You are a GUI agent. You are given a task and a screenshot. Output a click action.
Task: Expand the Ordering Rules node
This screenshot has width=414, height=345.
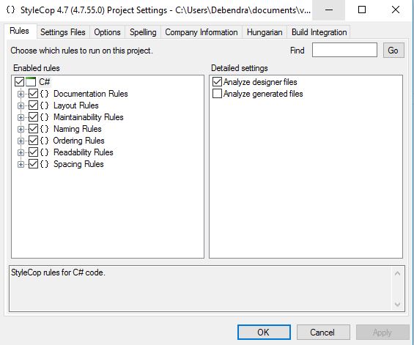[21, 141]
